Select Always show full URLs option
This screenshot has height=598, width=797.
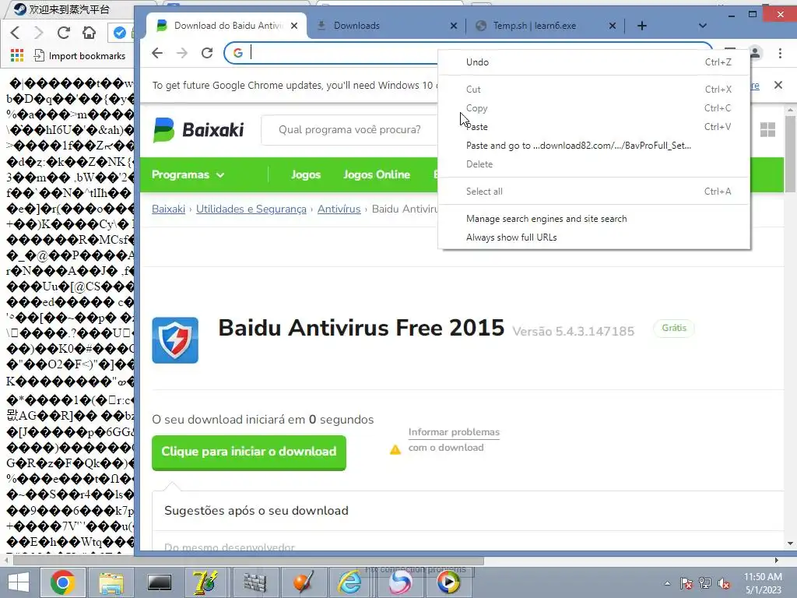[x=594, y=237]
